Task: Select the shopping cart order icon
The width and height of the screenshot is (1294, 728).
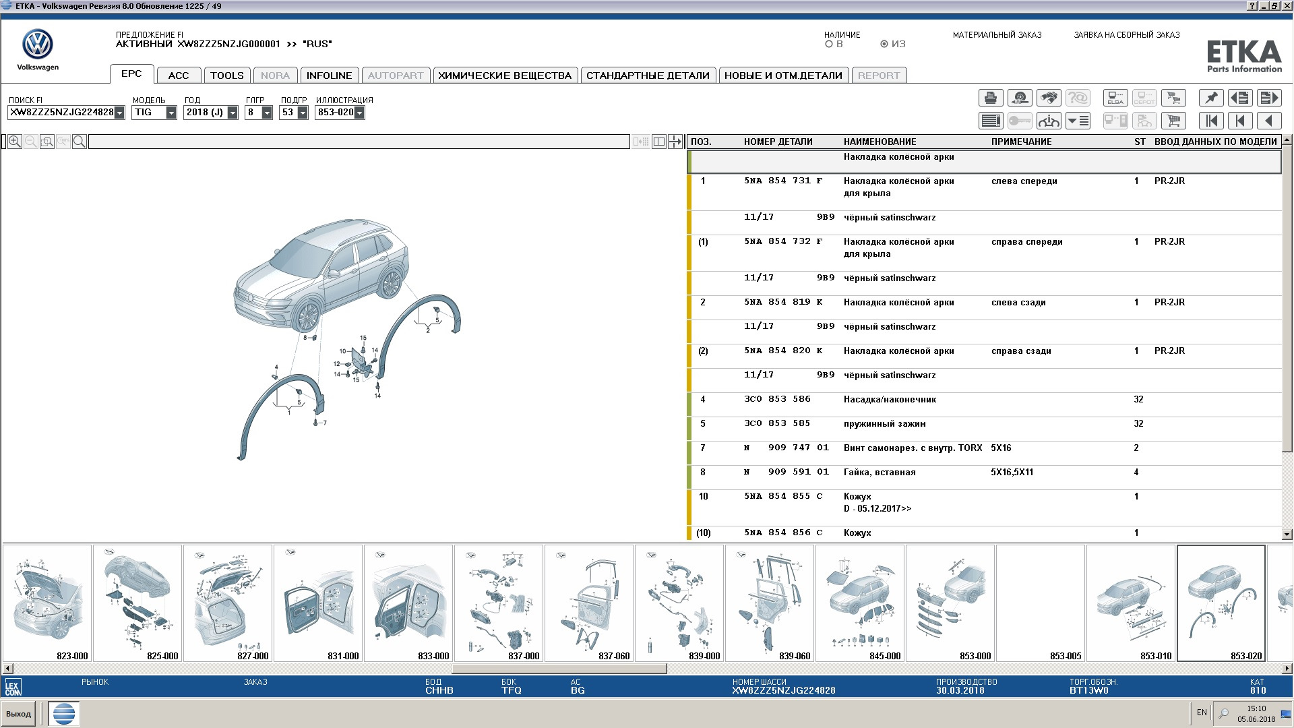Action: pyautogui.click(x=1177, y=120)
